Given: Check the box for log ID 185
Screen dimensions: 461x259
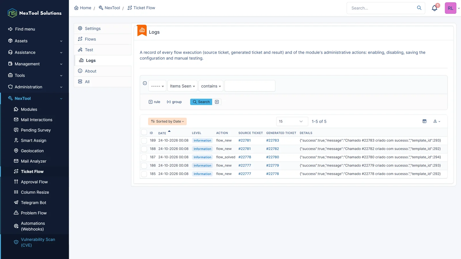Looking at the screenshot, I should [144, 174].
